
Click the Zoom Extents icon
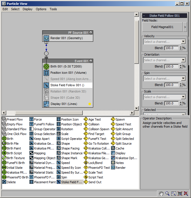(x=180, y=193)
